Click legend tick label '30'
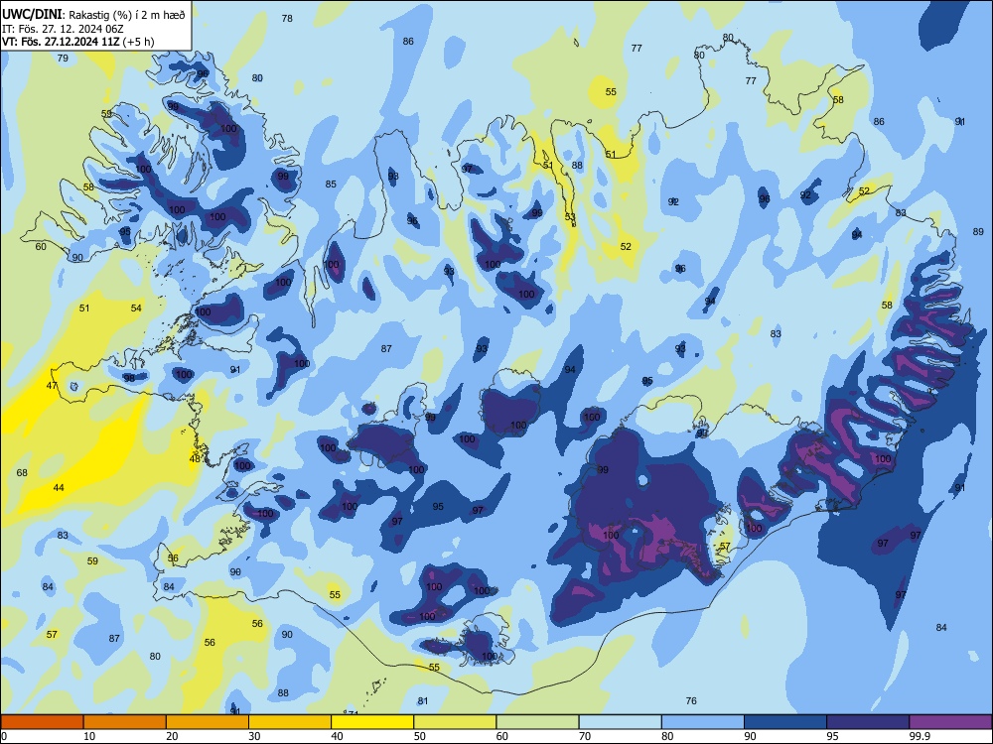The image size is (993, 744). (x=254, y=736)
